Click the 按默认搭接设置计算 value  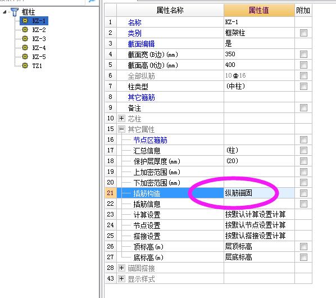pos(255,236)
